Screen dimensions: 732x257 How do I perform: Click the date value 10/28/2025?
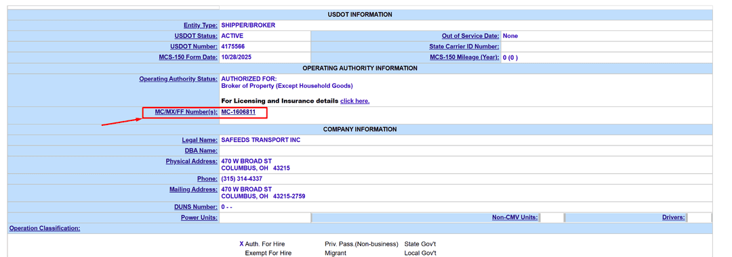click(237, 57)
